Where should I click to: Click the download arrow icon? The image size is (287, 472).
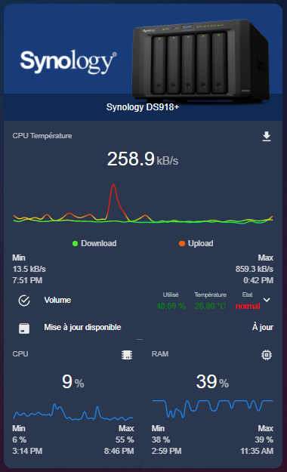[x=267, y=137]
